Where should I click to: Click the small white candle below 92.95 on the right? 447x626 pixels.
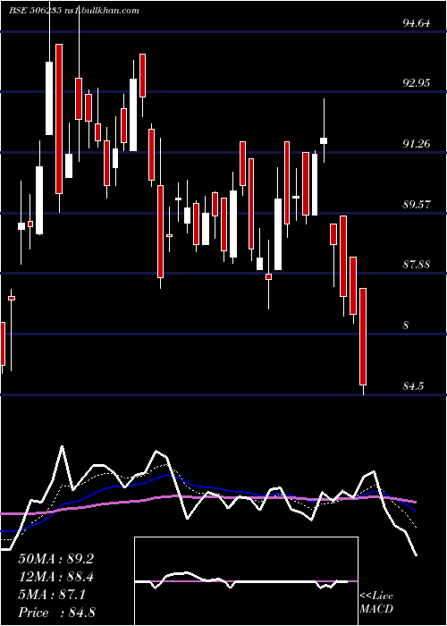click(x=324, y=140)
